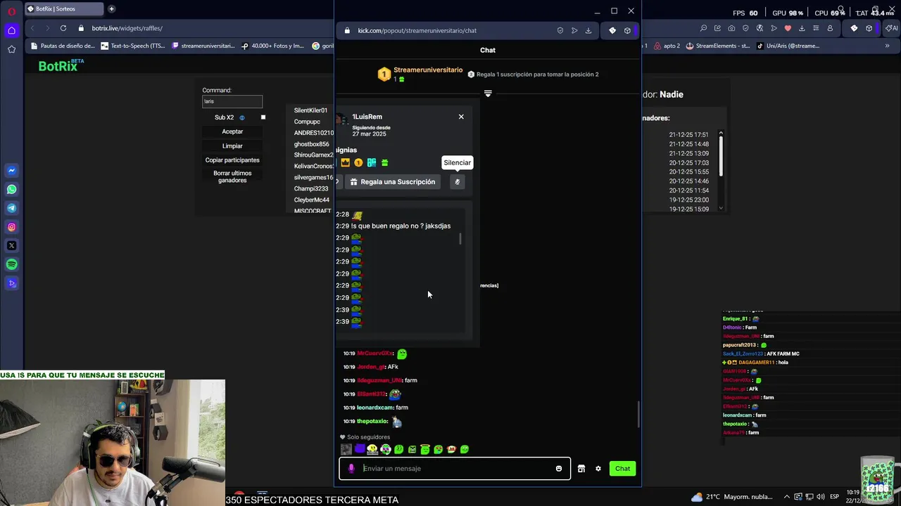Open Telegram in the Opera sidebar

tap(11, 208)
